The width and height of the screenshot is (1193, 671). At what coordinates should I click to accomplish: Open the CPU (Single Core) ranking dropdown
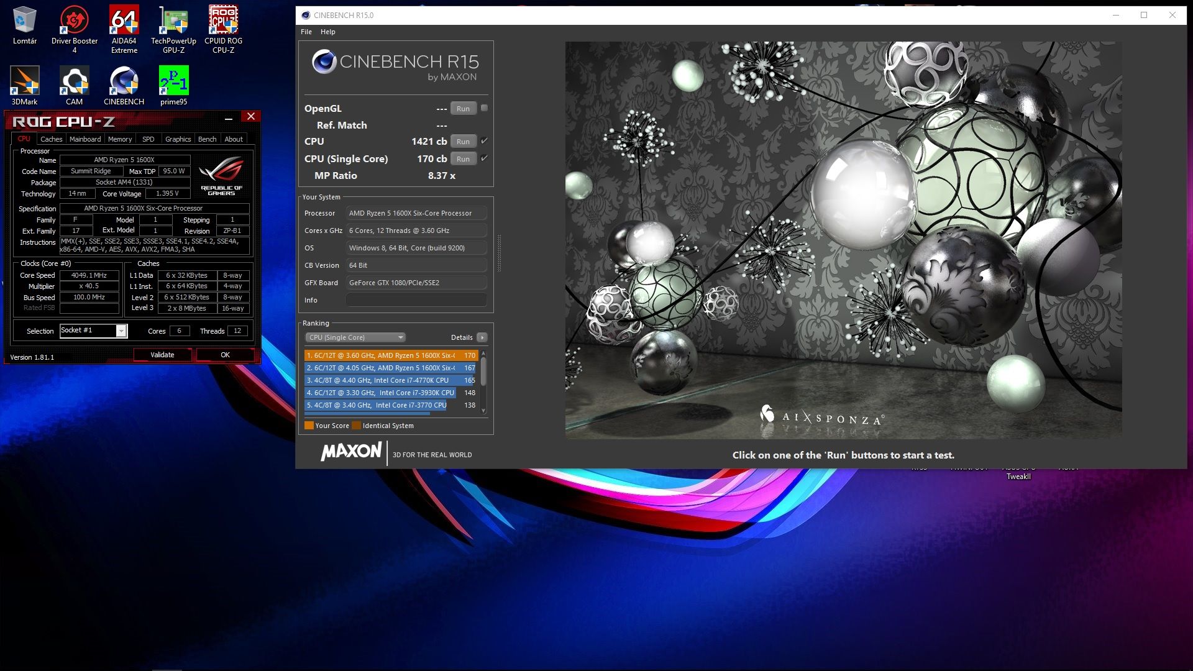[355, 337]
